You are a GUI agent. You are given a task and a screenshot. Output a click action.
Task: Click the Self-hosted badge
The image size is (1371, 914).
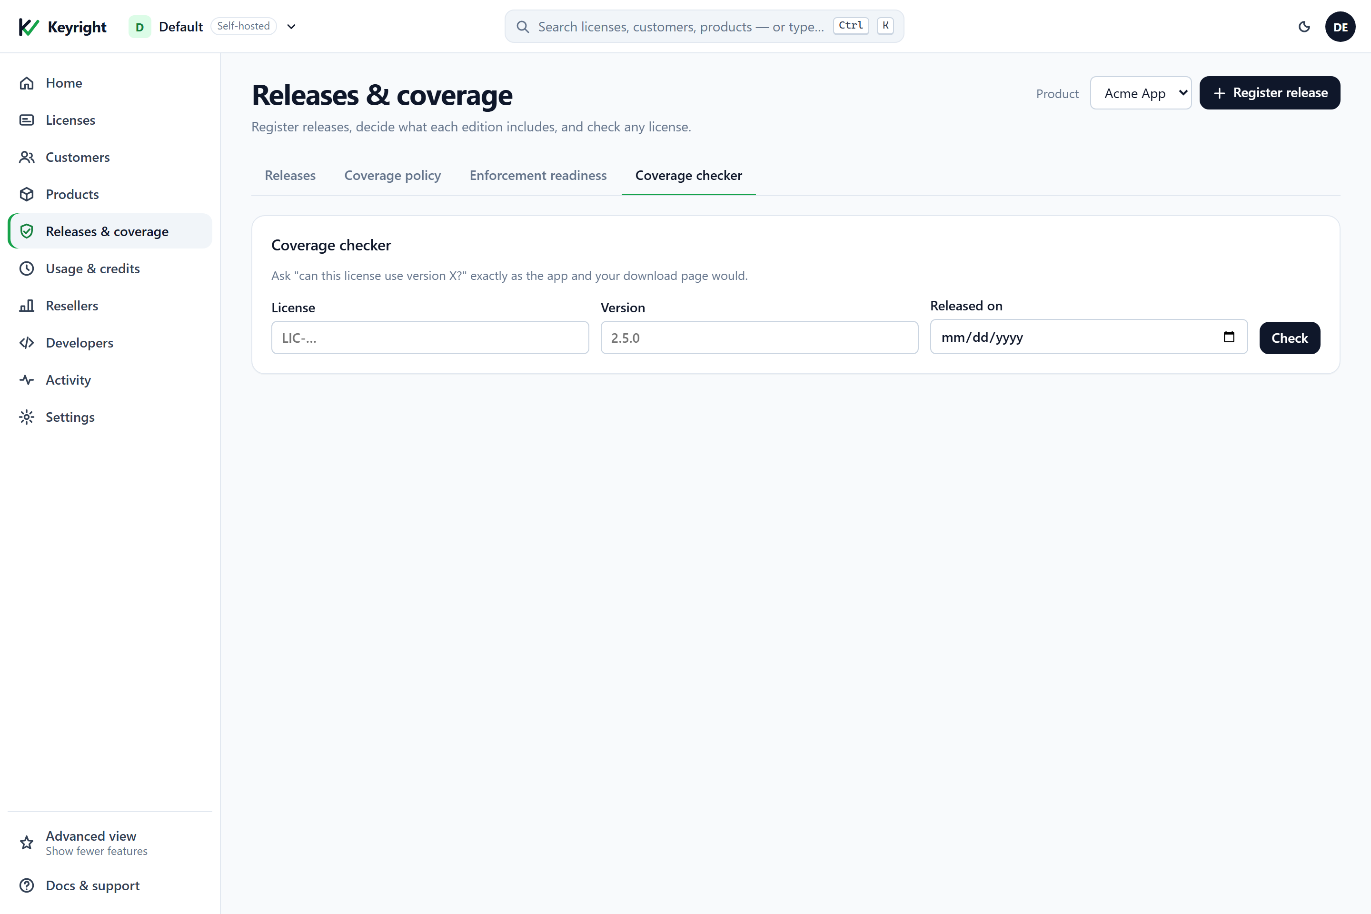[x=244, y=26]
